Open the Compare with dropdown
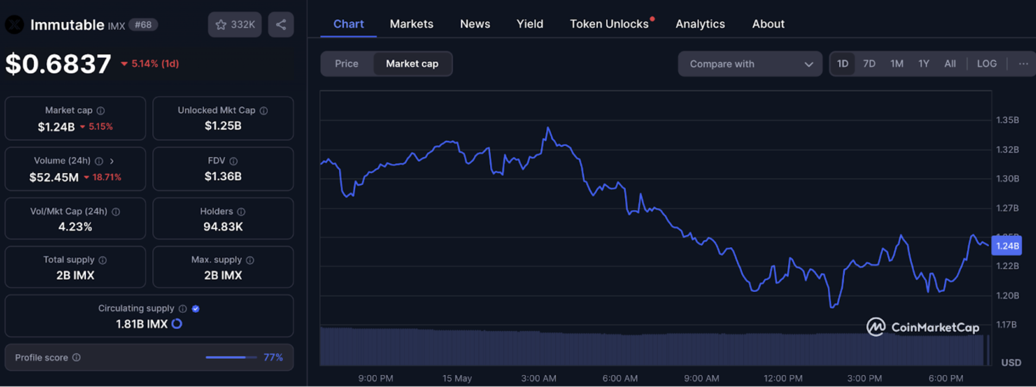1036x387 pixels. coord(750,64)
